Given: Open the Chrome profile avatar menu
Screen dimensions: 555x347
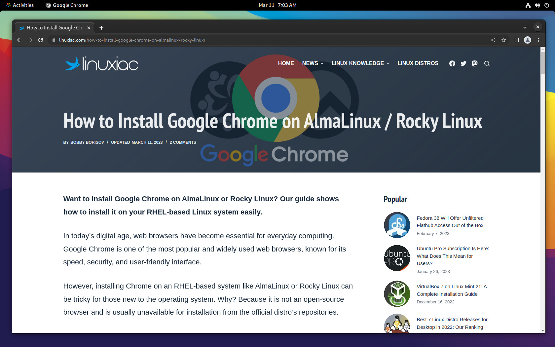Looking at the screenshot, I should click(528, 40).
